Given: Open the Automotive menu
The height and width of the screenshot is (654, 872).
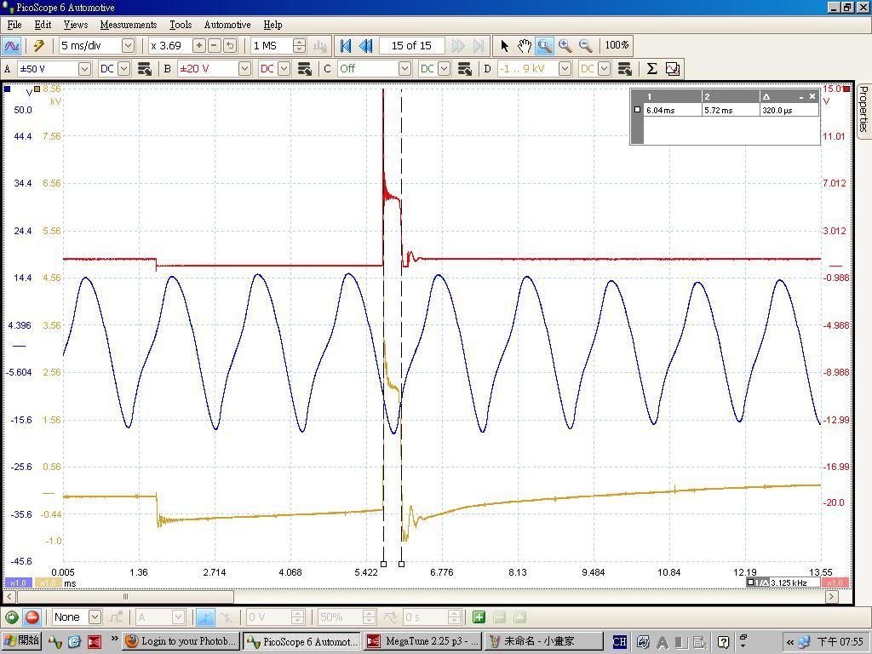Looking at the screenshot, I should click(227, 25).
